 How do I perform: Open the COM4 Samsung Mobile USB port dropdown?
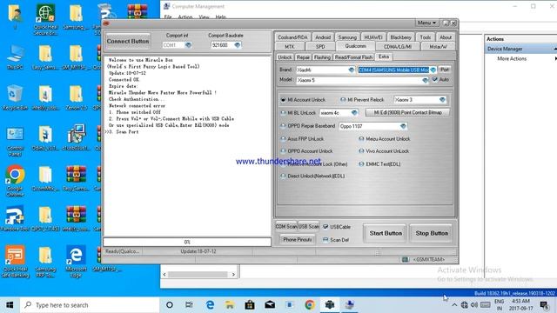tap(433, 70)
